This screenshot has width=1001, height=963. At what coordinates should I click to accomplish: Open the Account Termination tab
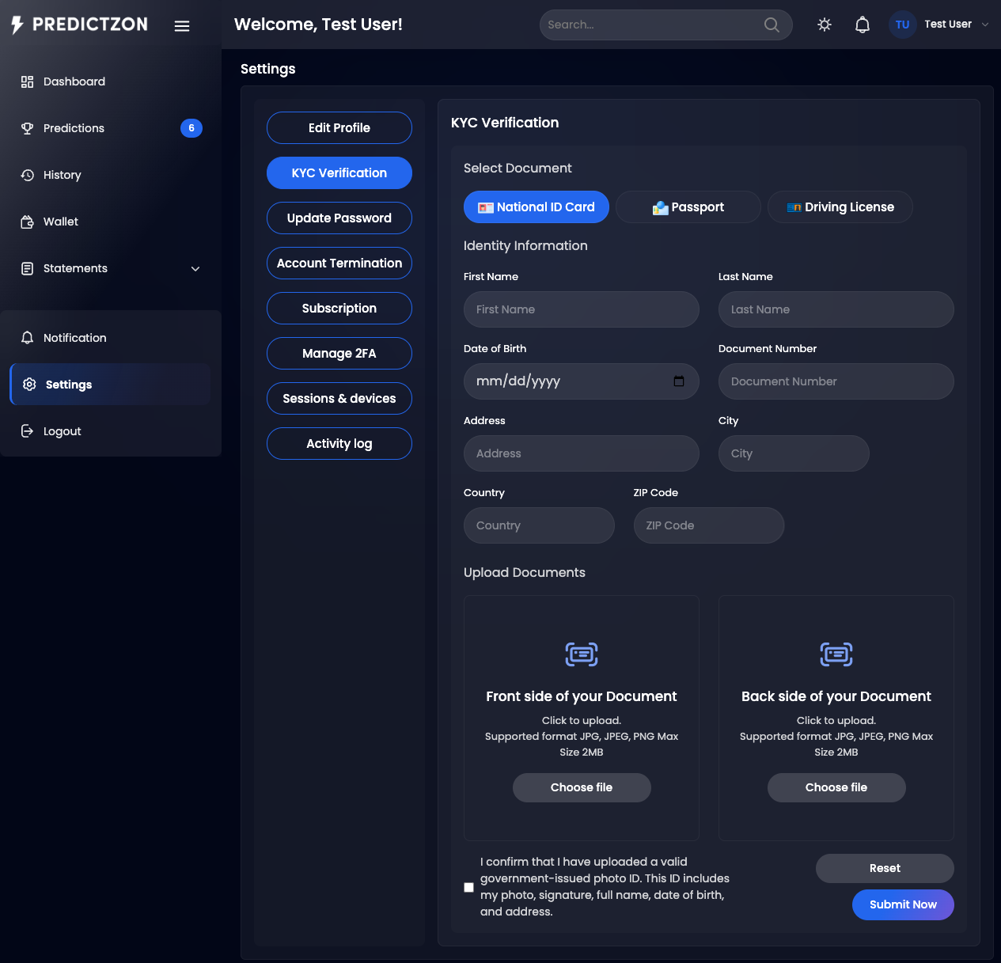339,263
